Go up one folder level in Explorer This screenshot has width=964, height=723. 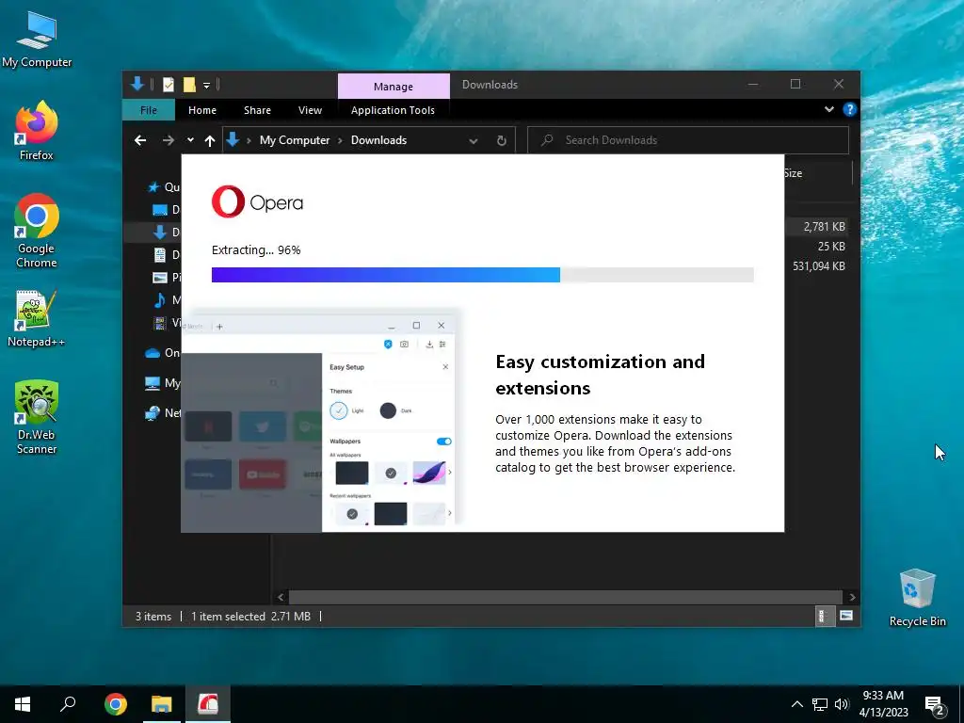[210, 141]
